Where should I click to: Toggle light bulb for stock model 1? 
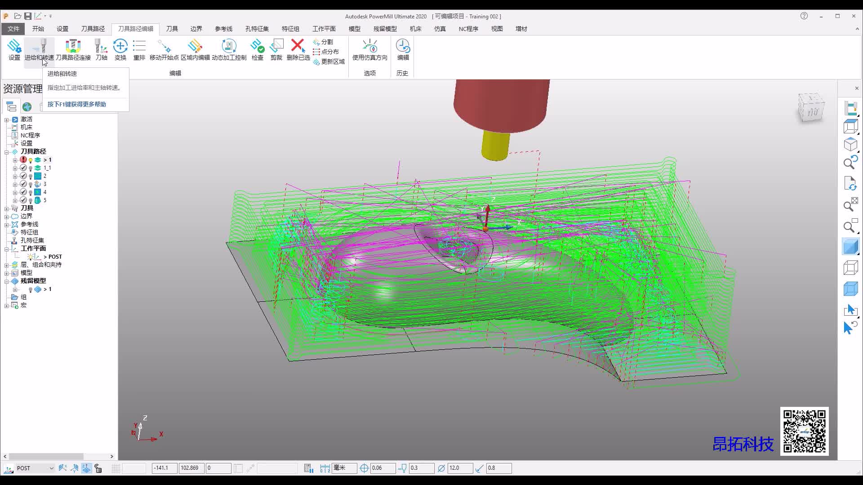coord(31,290)
